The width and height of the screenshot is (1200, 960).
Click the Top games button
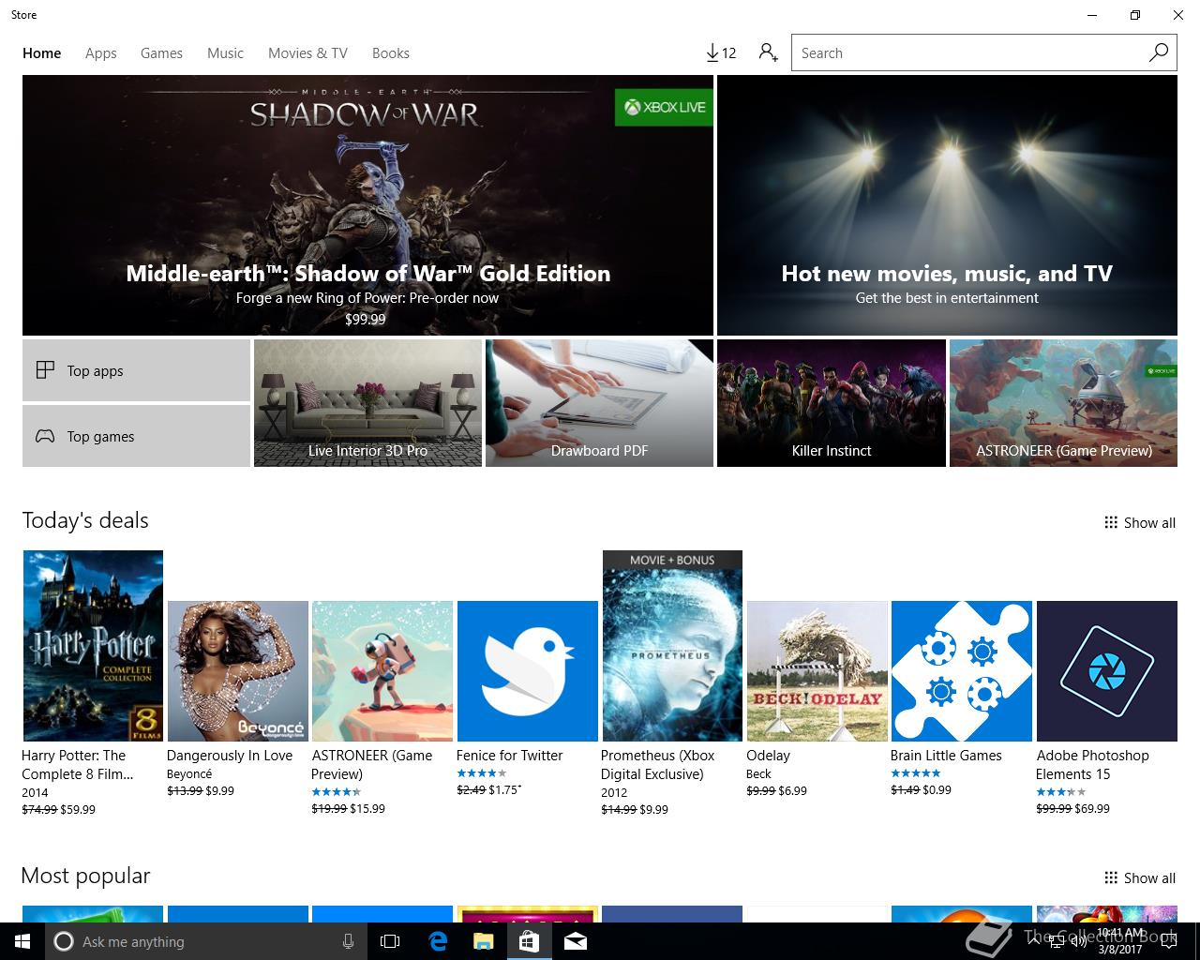click(x=136, y=436)
